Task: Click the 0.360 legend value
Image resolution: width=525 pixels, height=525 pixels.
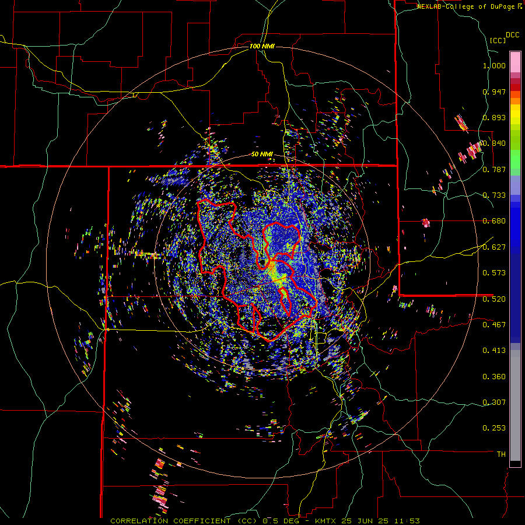Action: [x=494, y=377]
